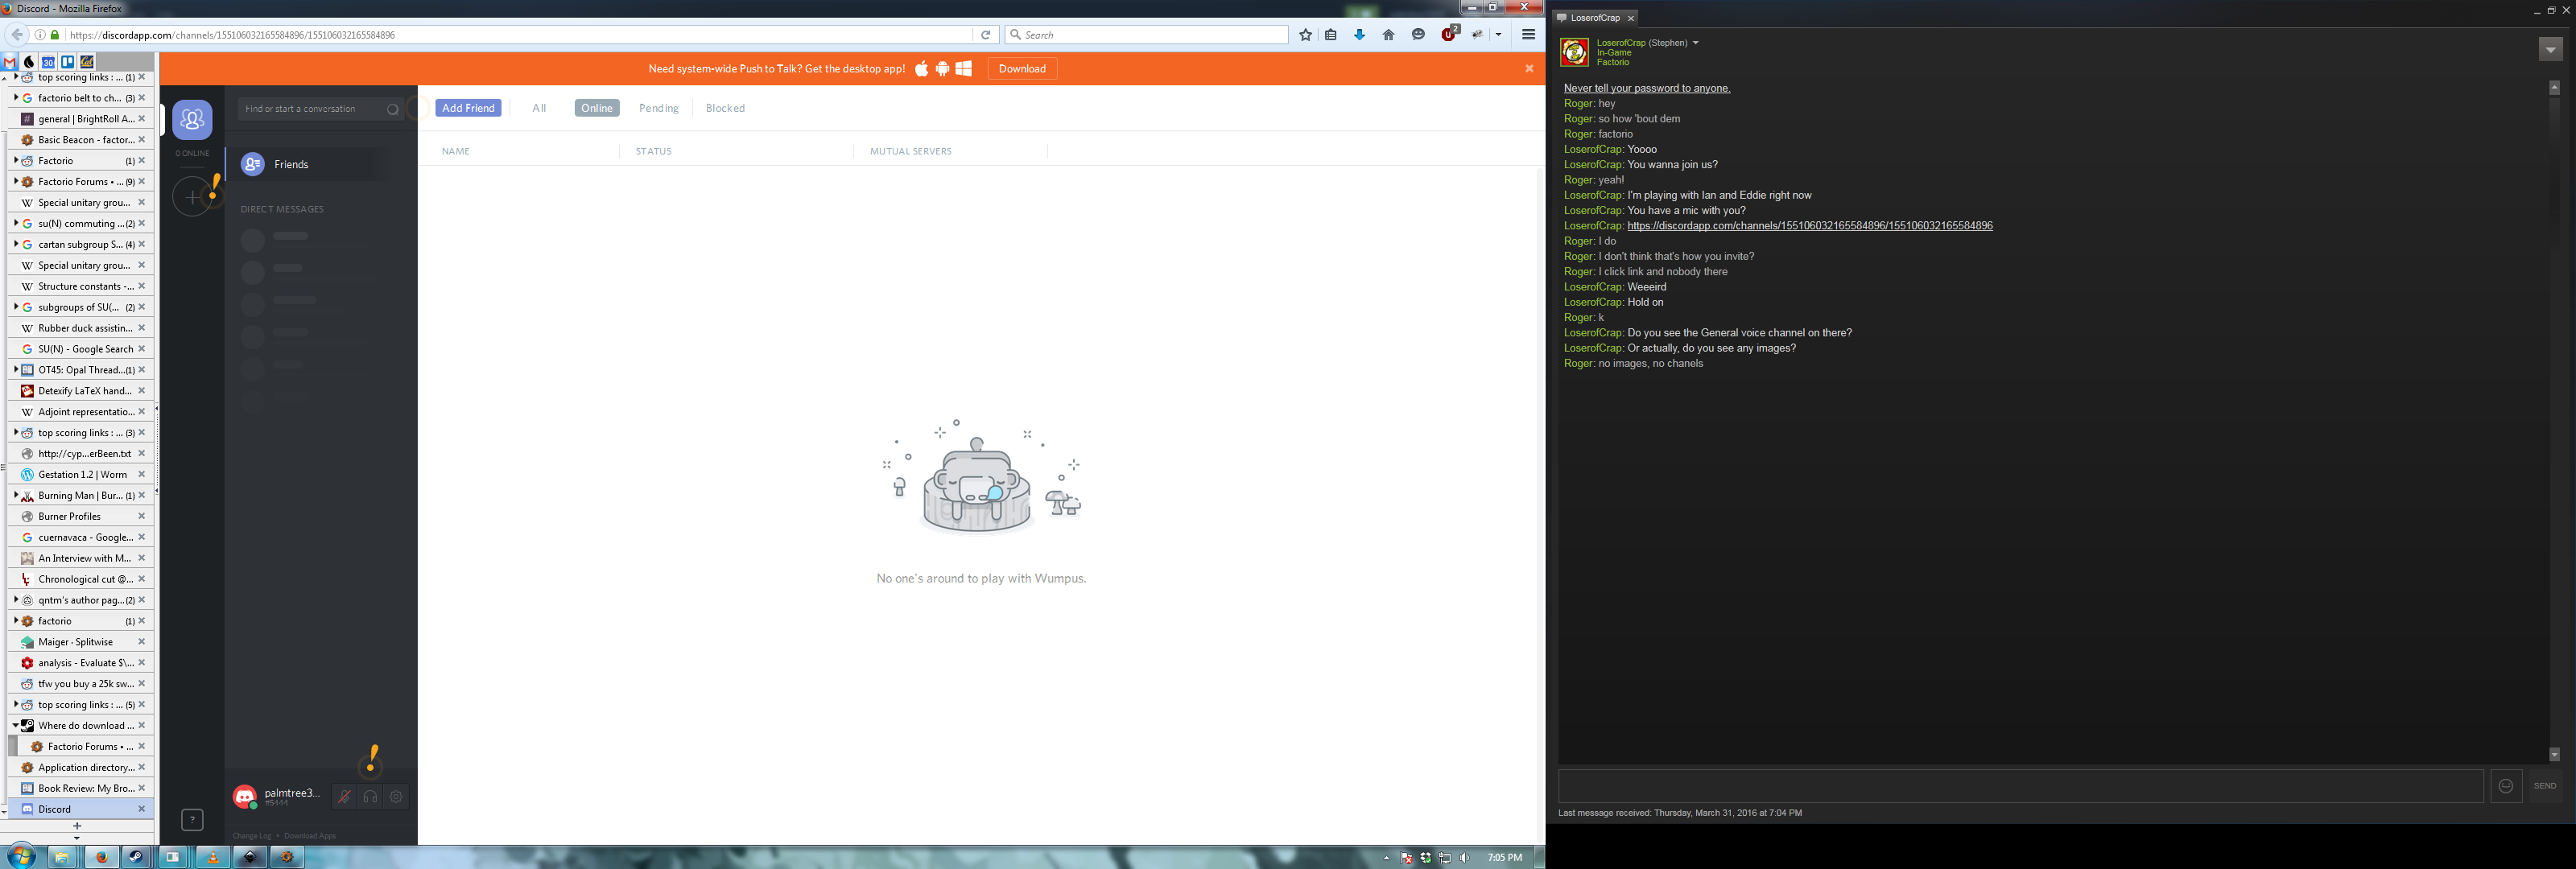Close the 'Rubber duck assistin...' tab
This screenshot has height=869, width=2576.
pyautogui.click(x=141, y=328)
